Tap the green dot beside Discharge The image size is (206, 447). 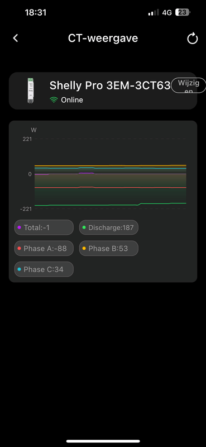(x=84, y=227)
